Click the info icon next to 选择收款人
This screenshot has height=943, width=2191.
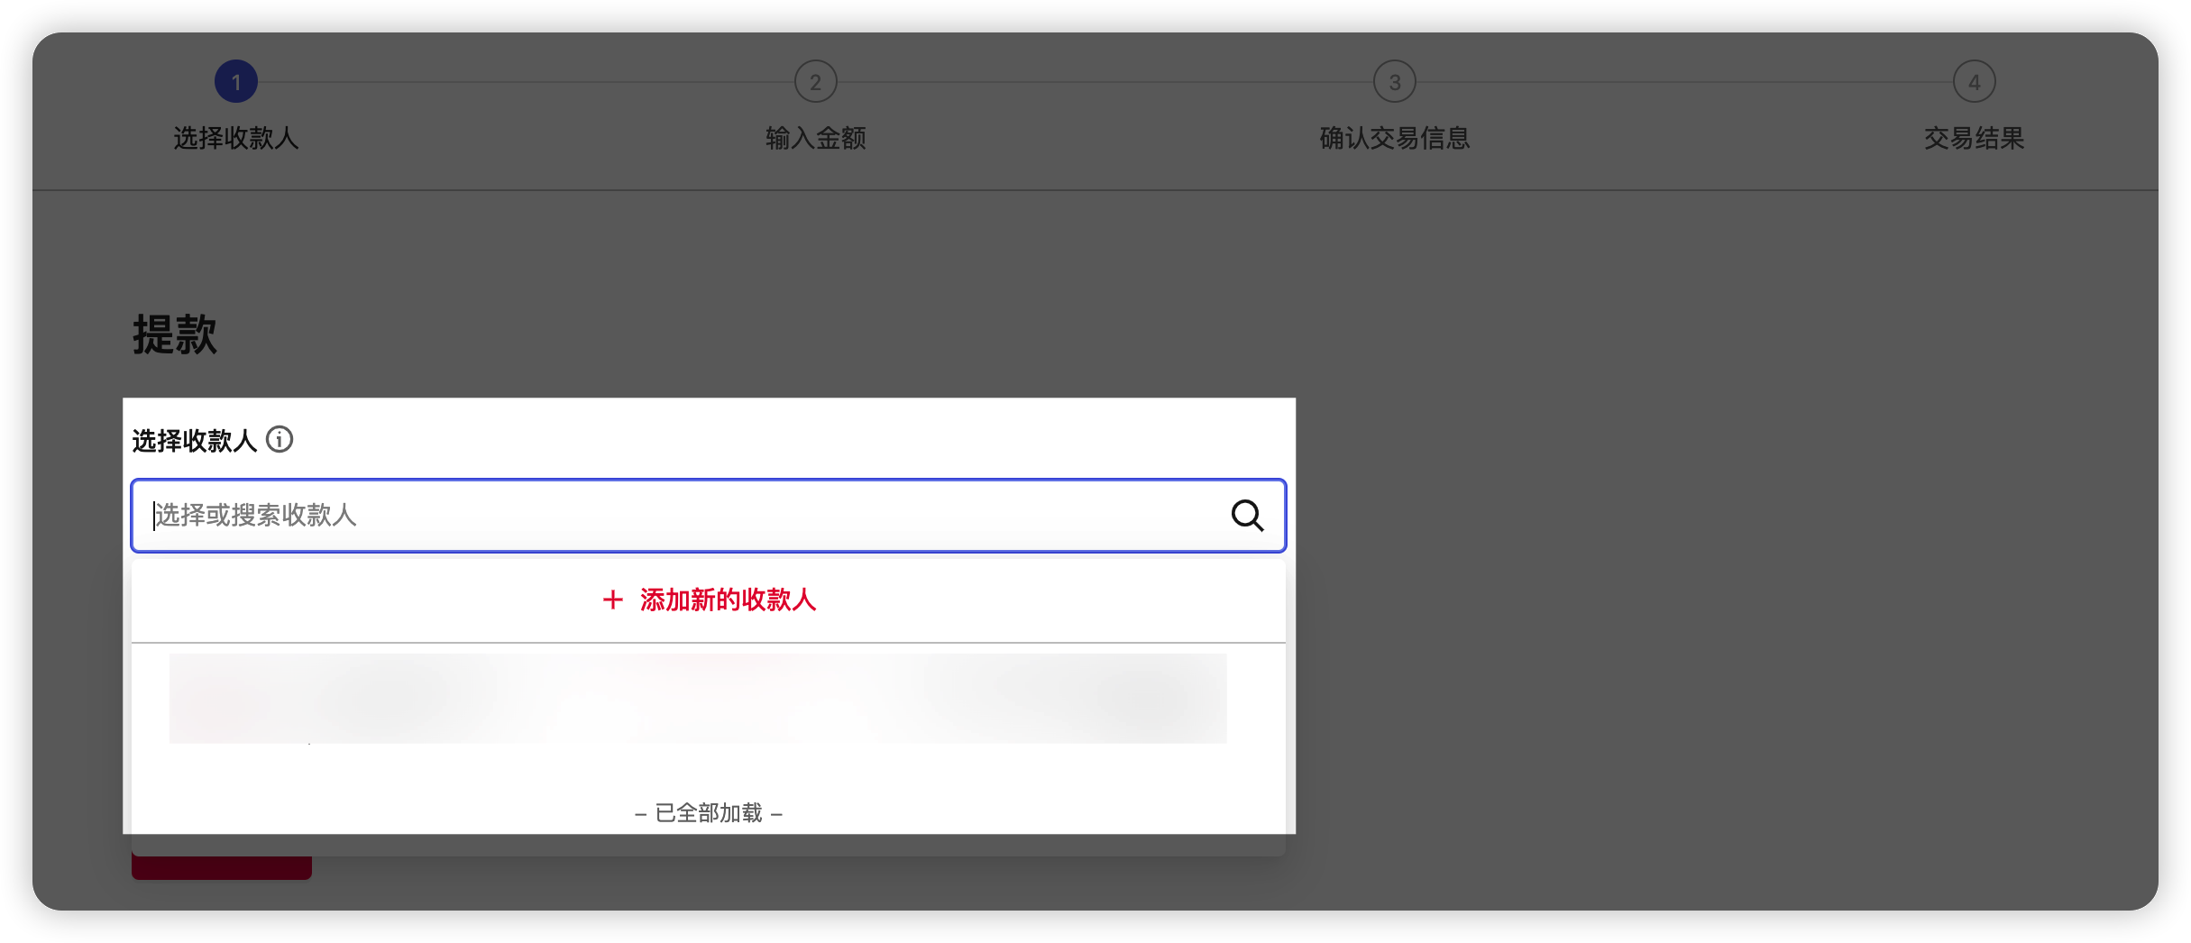tap(280, 440)
